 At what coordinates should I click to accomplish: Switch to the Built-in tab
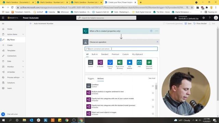pos(95,54)
